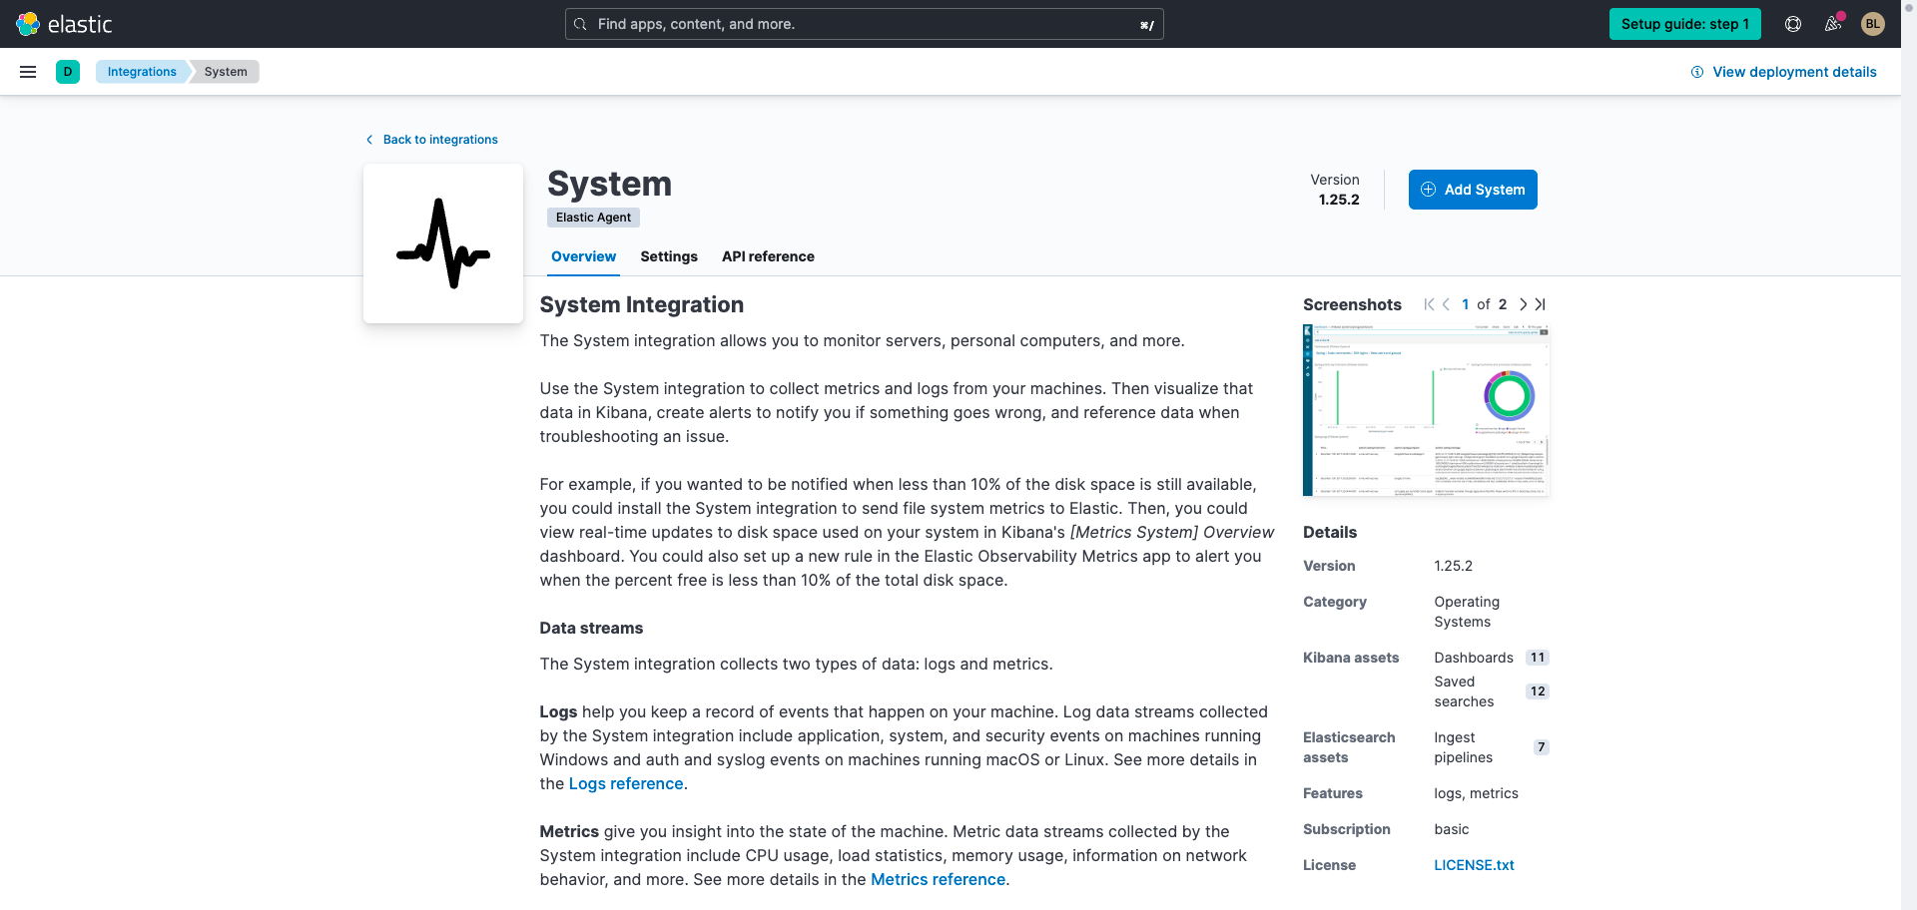Go to first screenshot page

tap(1429, 304)
